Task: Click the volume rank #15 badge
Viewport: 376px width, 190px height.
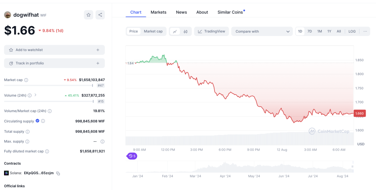Action: coord(101,101)
